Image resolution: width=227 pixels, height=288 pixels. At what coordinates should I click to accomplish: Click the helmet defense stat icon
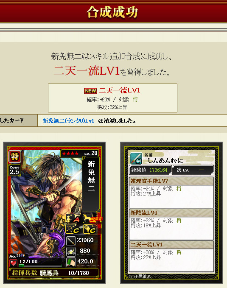(71, 251)
